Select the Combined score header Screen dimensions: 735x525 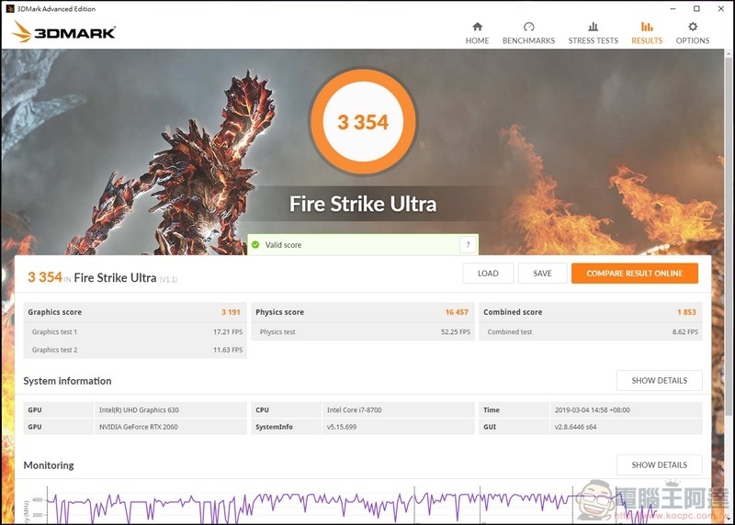tap(591, 312)
